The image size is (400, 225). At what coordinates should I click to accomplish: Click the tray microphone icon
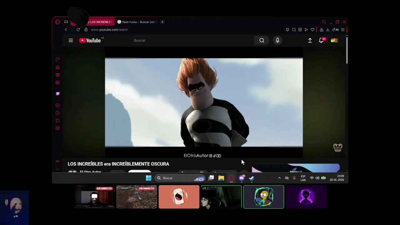294,178
